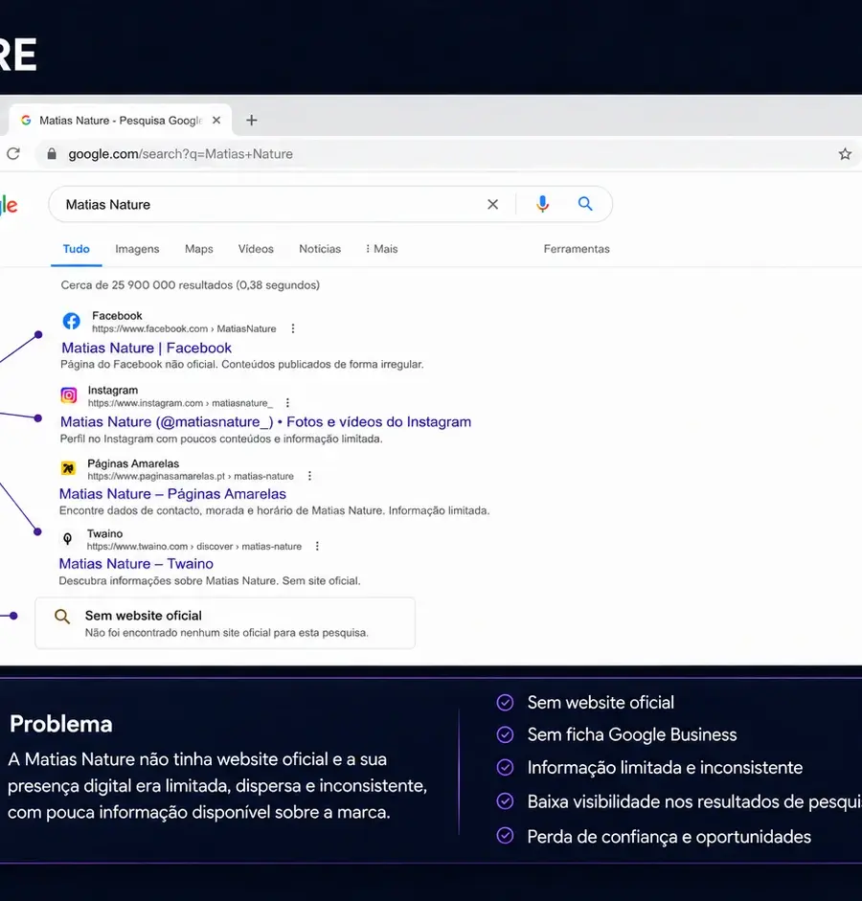Viewport: 862px width, 901px height.
Task: Switch to Imagens tab
Action: click(x=137, y=249)
